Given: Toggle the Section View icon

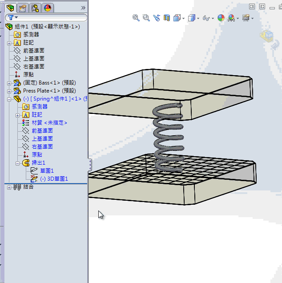Looking at the screenshot, I should pos(167,18).
